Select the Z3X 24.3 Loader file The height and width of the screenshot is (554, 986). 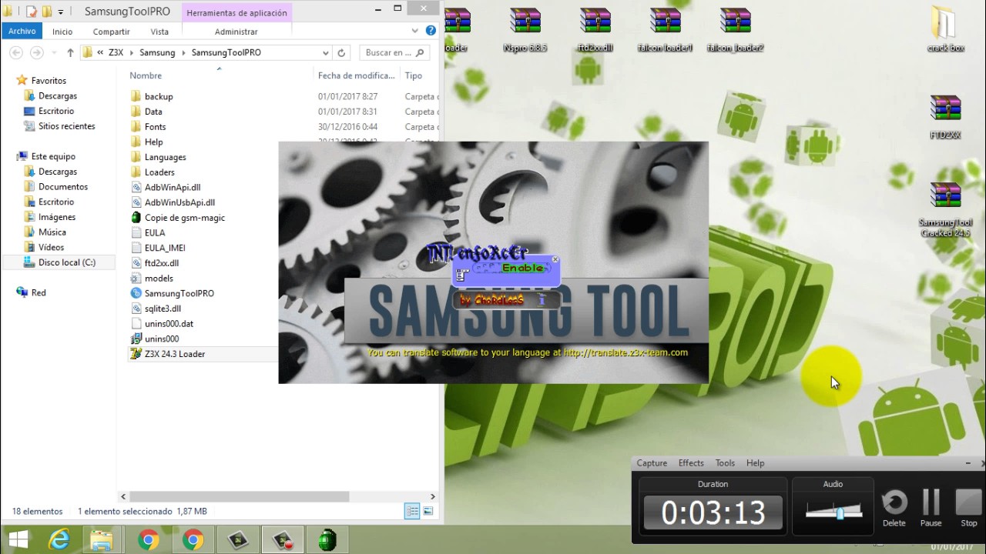[x=175, y=354]
